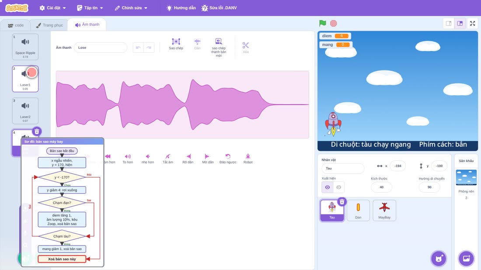Apply the Đảo ngược reverse effect
The width and height of the screenshot is (481, 270).
pos(228,159)
